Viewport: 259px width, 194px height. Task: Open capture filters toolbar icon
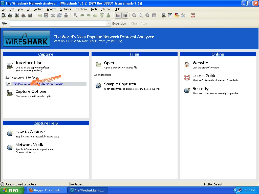[x=164, y=15]
